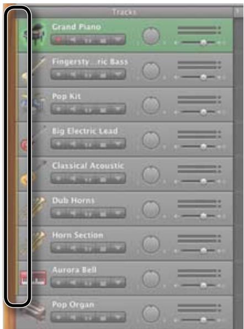The width and height of the screenshot is (244, 329).
Task: Show automation for Big Electric Lead track
Action: 118,144
